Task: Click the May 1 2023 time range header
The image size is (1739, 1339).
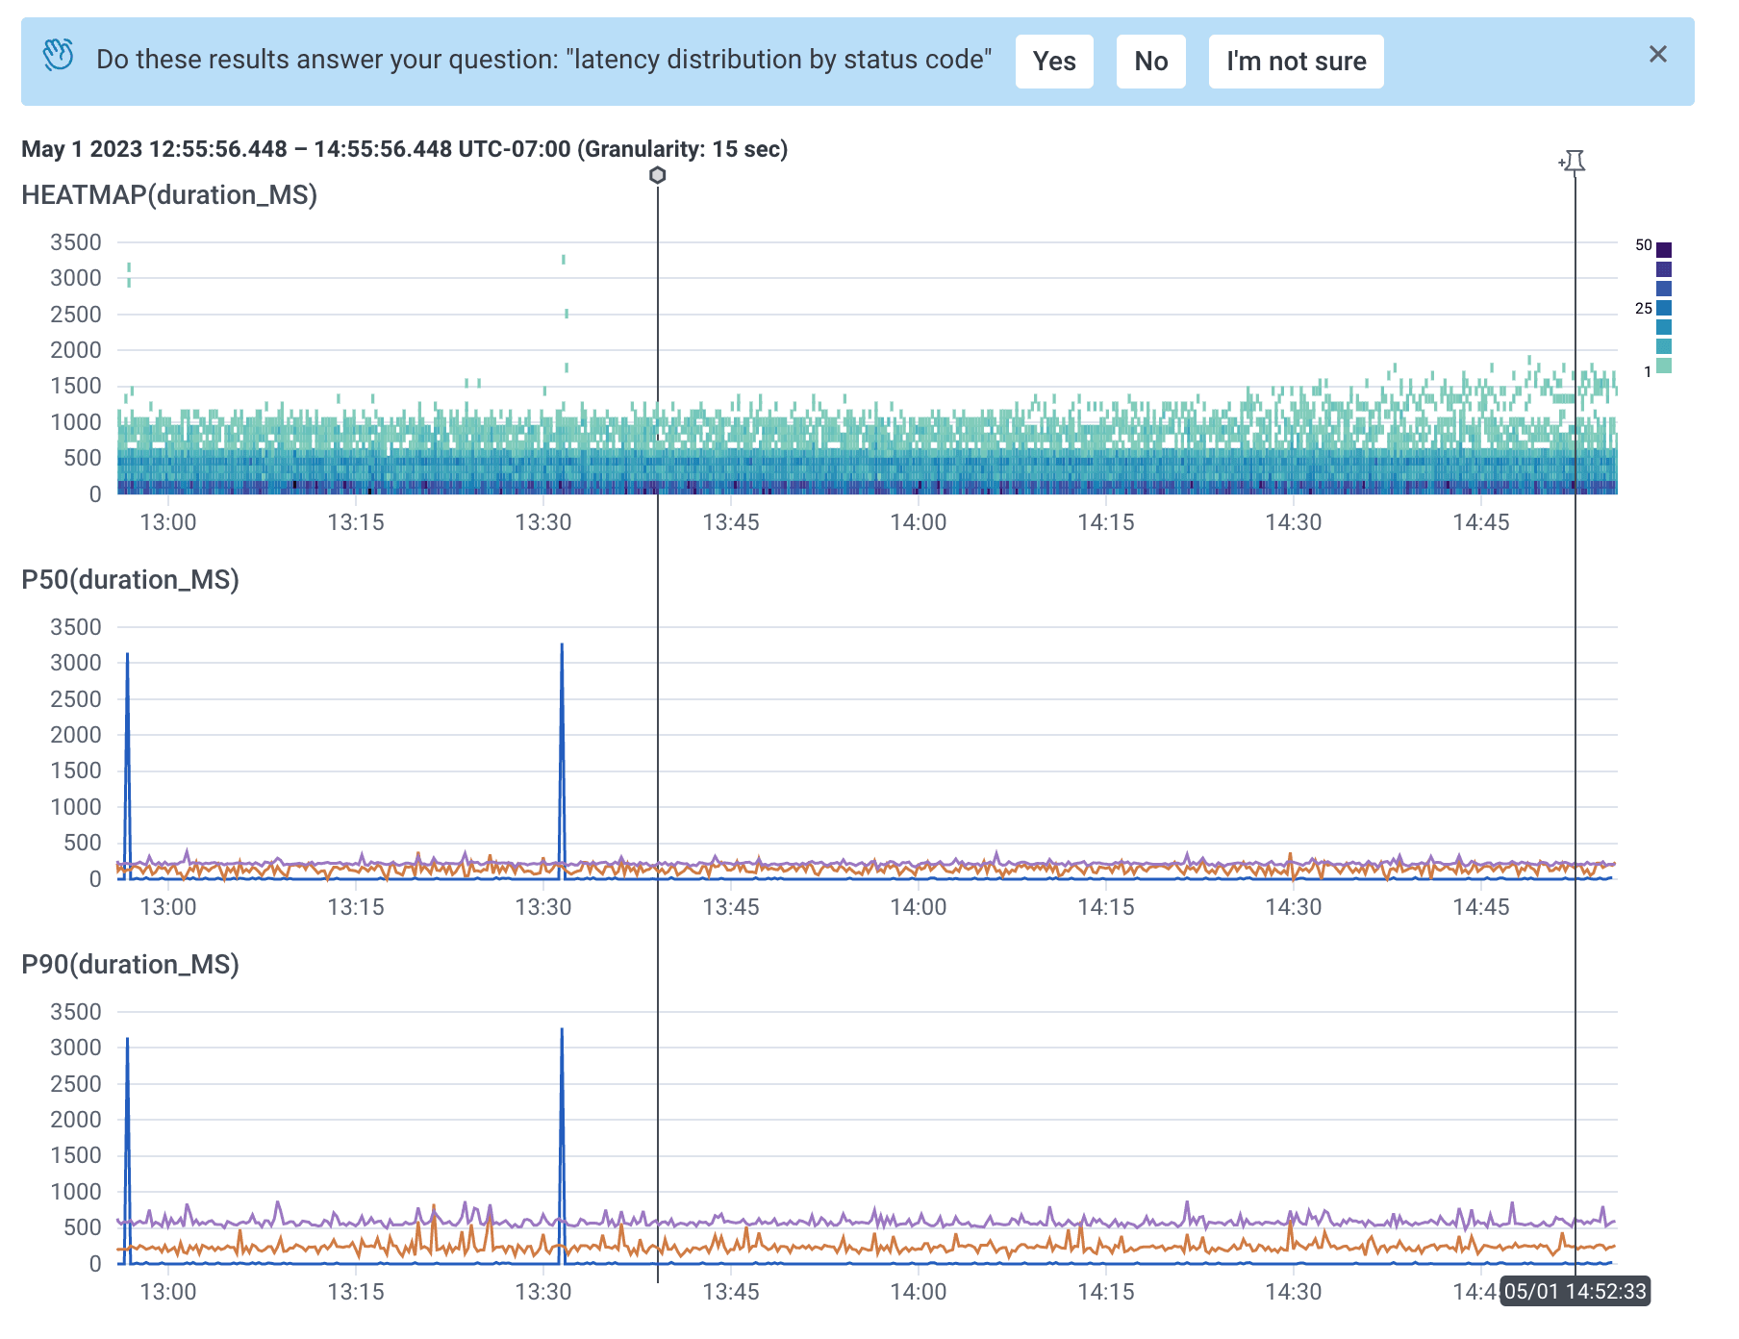Action: pyautogui.click(x=404, y=149)
